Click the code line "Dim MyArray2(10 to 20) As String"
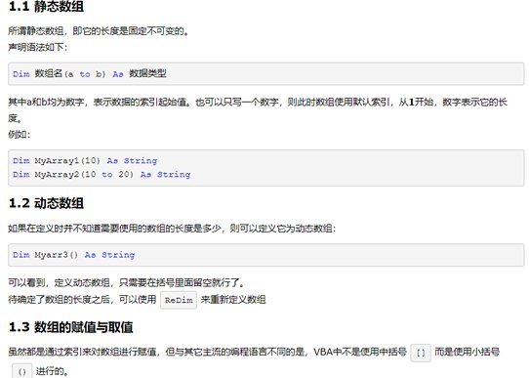 pos(102,175)
